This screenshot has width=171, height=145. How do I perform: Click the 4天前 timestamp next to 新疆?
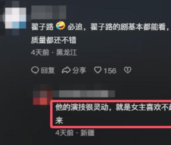(x=64, y=133)
